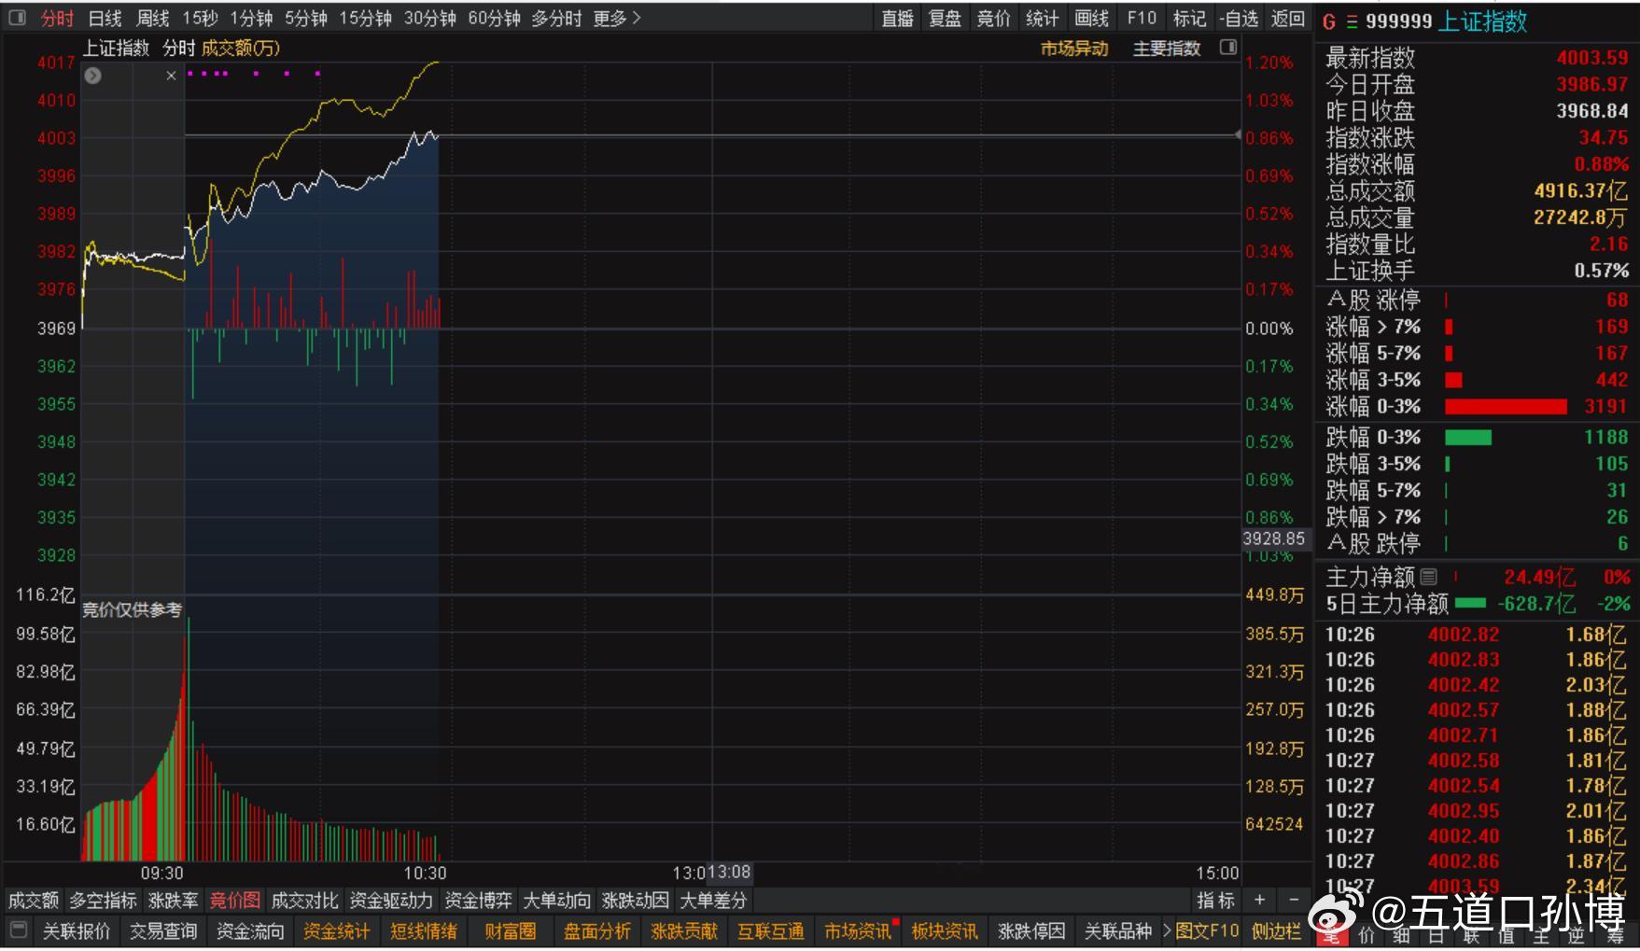The height and width of the screenshot is (951, 1640).
Task: Click the 返回 back button
Action: (x=1288, y=18)
